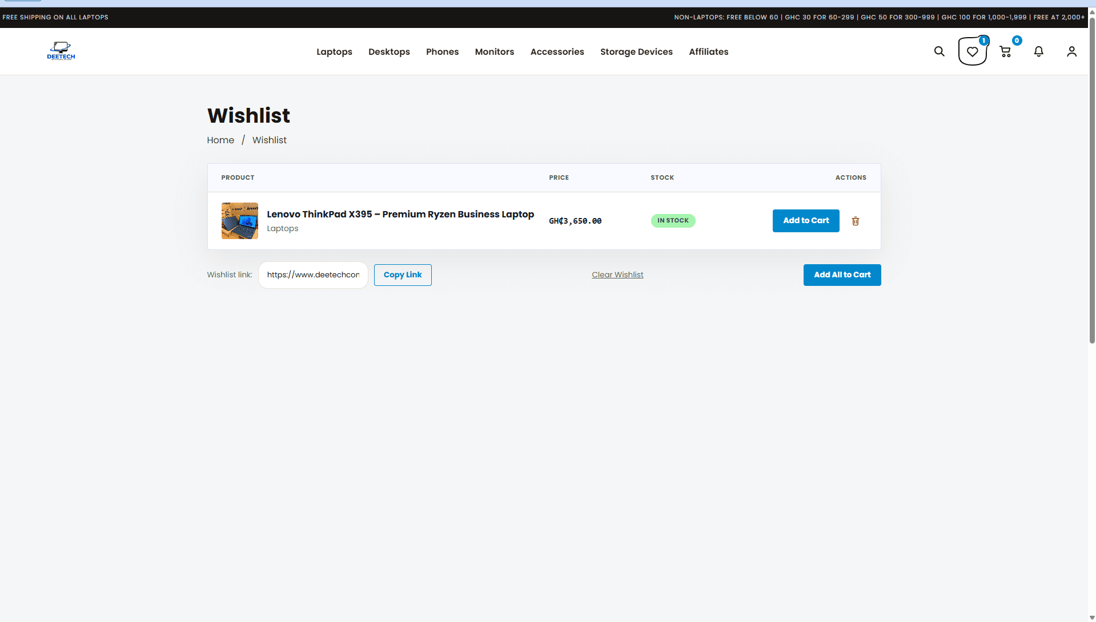The width and height of the screenshot is (1096, 622).
Task: Browse the Storage Devices category
Action: (x=637, y=51)
